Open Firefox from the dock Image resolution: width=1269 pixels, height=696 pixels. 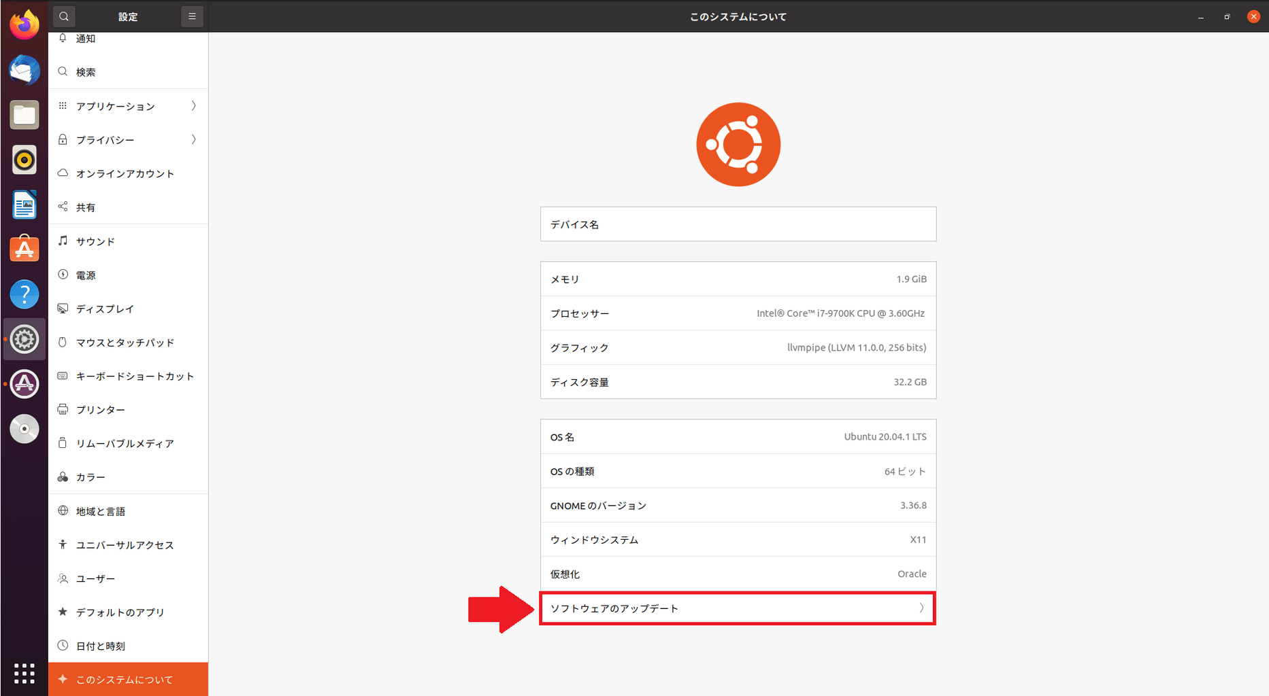[24, 24]
